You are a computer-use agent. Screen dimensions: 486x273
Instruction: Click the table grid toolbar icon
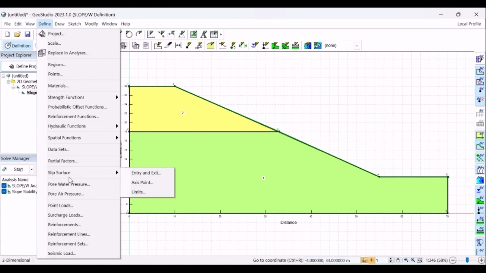click(214, 34)
